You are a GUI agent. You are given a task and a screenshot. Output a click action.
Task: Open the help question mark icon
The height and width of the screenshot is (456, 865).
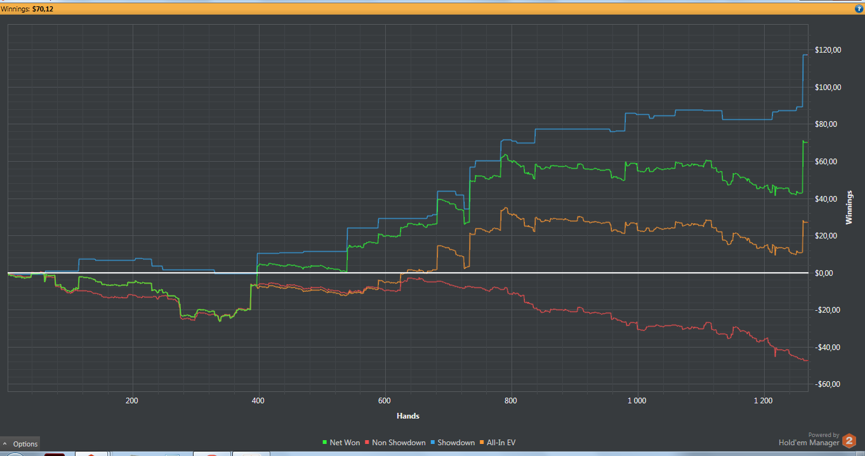click(x=859, y=9)
